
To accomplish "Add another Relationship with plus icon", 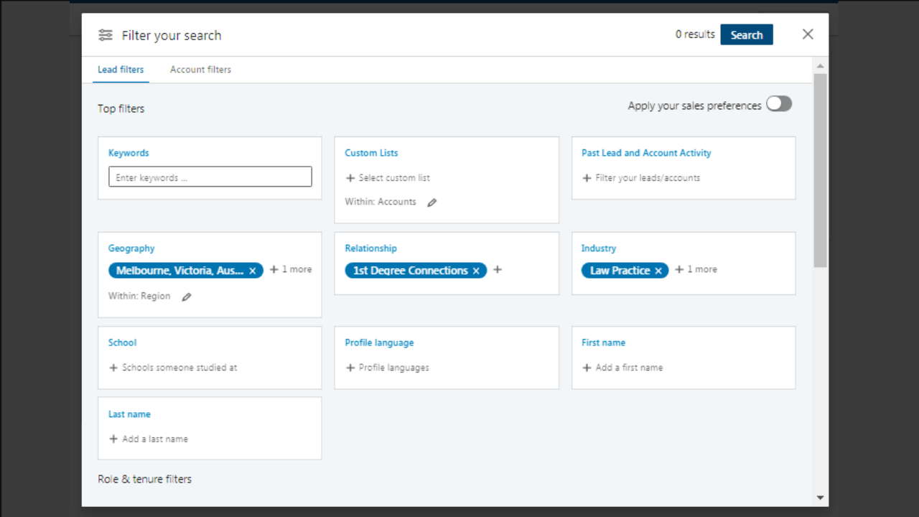I will 498,270.
